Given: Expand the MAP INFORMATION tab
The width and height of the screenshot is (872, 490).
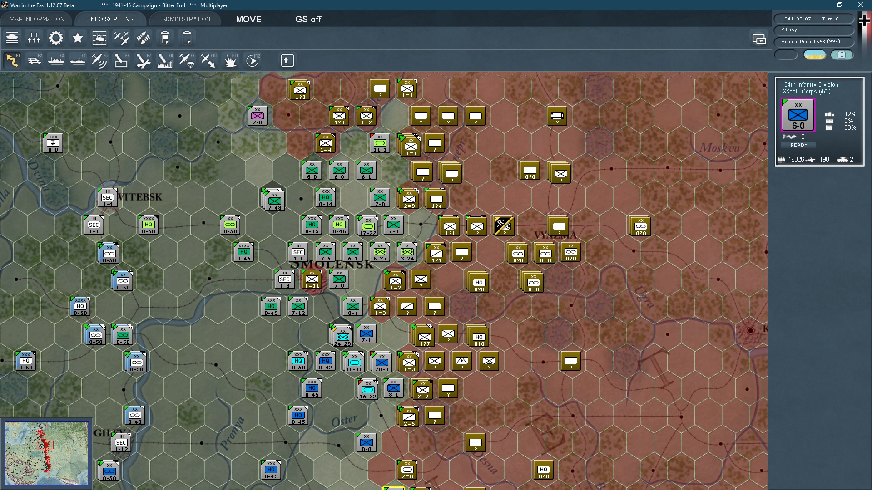Looking at the screenshot, I should (37, 19).
